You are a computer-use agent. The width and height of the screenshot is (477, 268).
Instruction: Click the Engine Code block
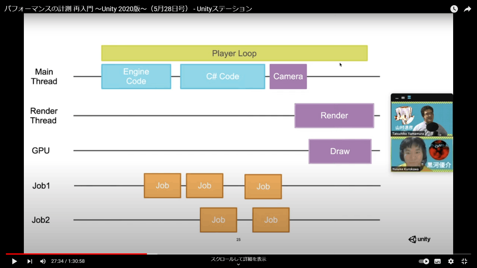click(x=136, y=77)
